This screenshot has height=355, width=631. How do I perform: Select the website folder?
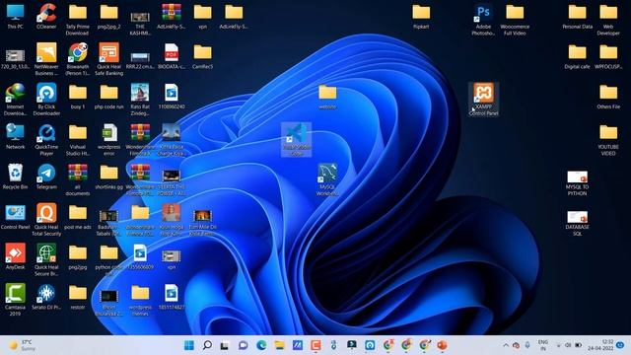click(x=327, y=97)
